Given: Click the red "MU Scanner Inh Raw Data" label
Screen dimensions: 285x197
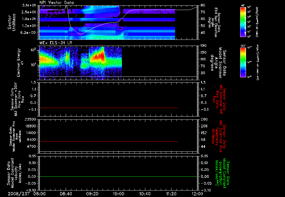Looking at the screenshot, I should click(x=219, y=99).
